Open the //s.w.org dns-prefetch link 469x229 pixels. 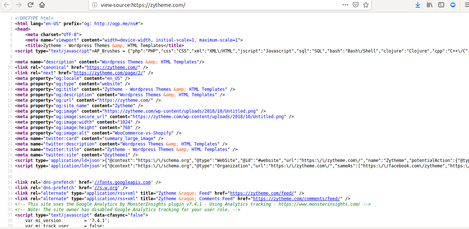[106, 188]
